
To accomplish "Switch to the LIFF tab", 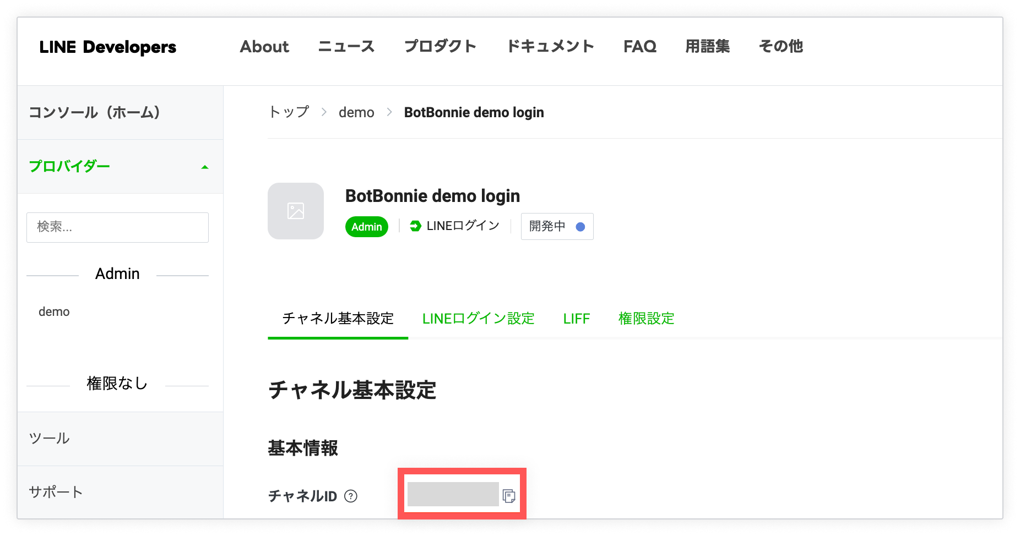I will click(x=576, y=319).
